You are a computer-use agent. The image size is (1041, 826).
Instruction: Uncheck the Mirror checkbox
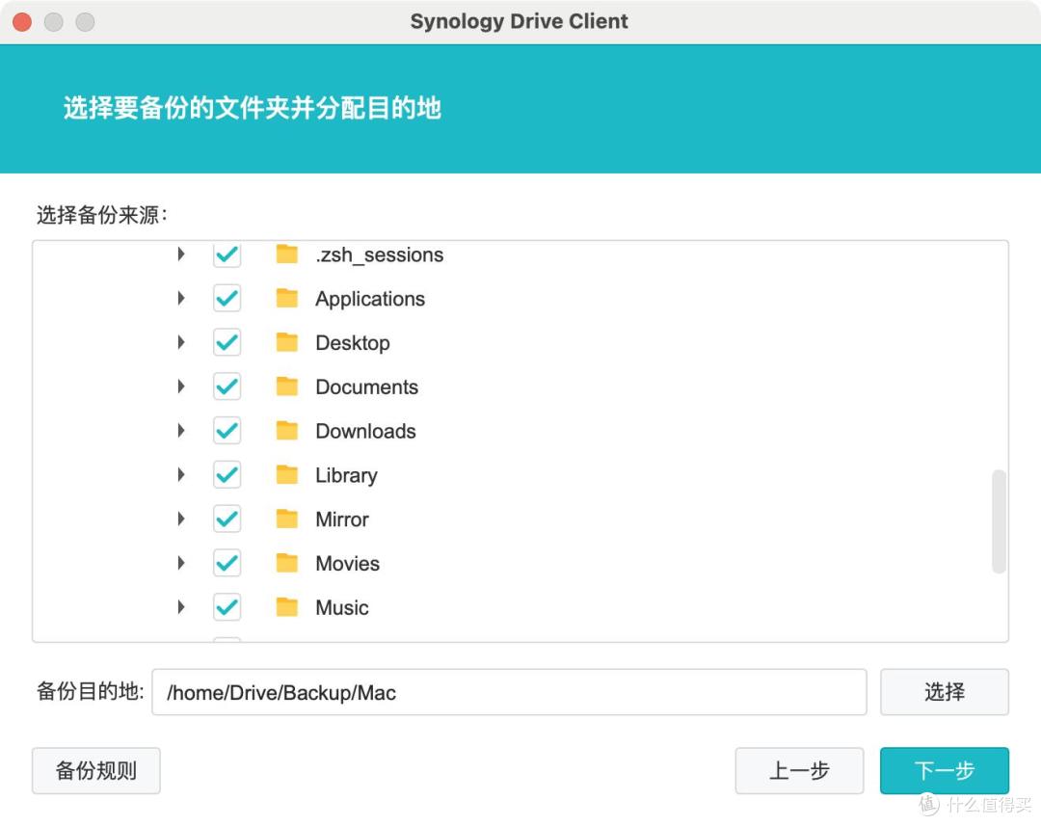pyautogui.click(x=227, y=519)
